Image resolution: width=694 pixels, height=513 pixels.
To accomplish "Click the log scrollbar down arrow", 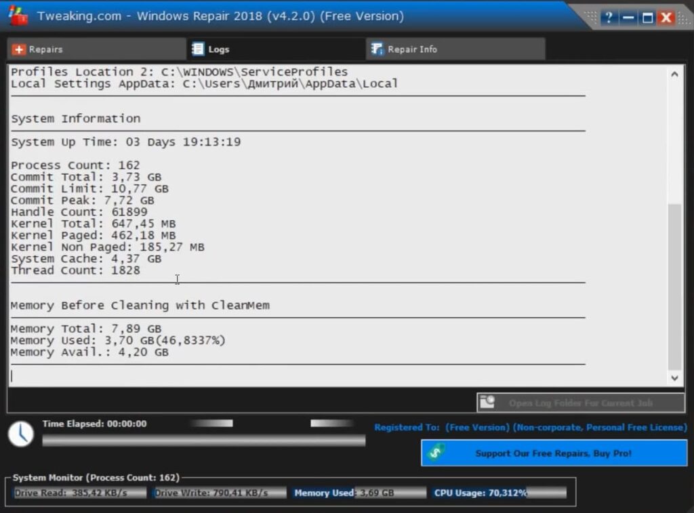I will pyautogui.click(x=674, y=378).
